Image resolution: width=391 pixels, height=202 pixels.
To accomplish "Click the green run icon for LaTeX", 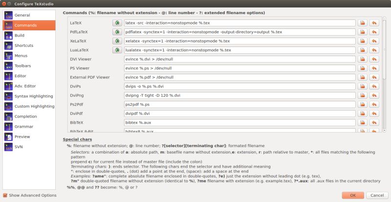I will click(117, 23).
